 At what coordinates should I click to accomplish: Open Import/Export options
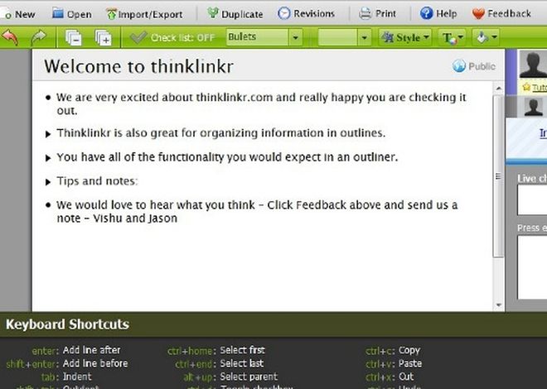[x=144, y=14]
